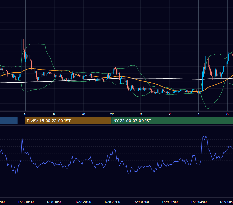Viewport: 233px width, 205px height.
Task: Click the 16 hour label on price chart axis
Action: (x=26, y=114)
